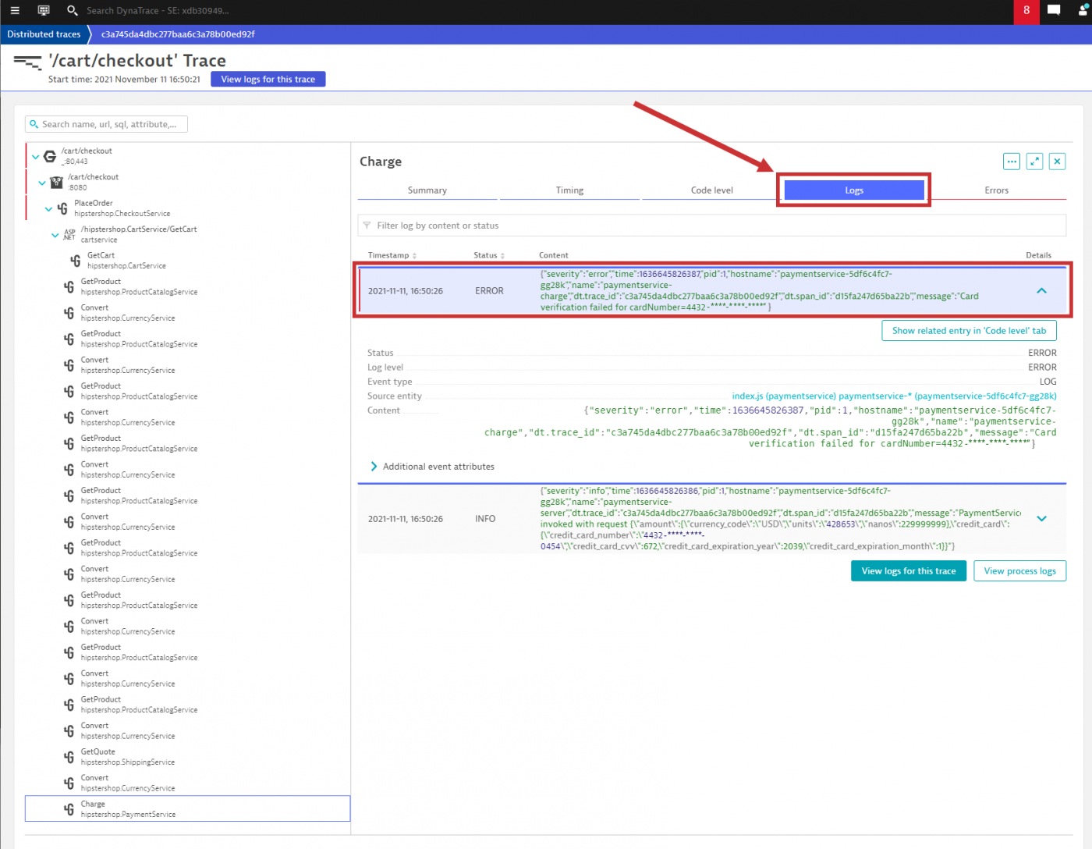Open the navigation hamburger menu

point(14,10)
